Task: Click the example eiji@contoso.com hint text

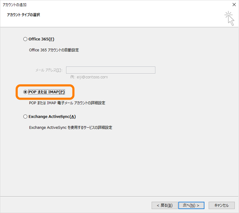Action: point(89,77)
